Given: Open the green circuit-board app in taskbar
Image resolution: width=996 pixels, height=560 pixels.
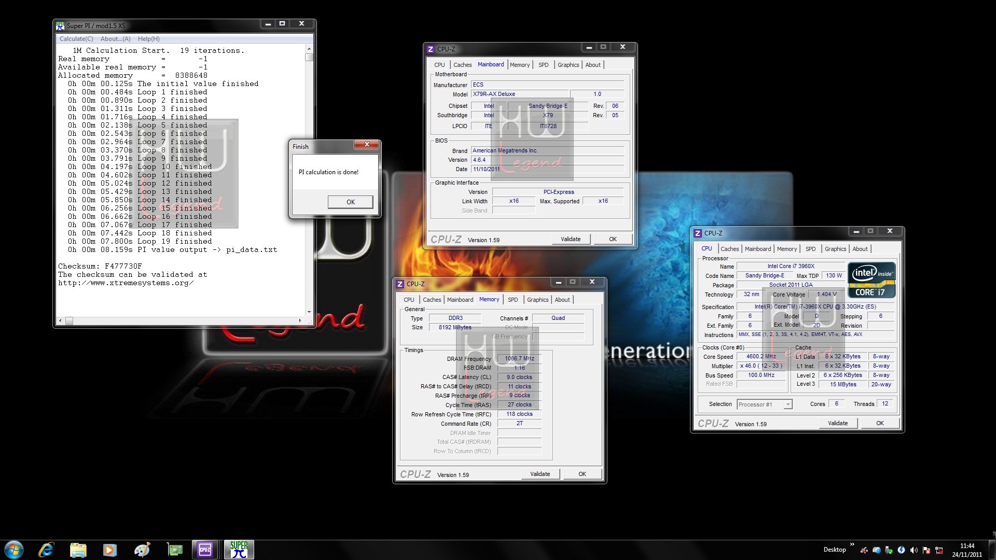Looking at the screenshot, I should (x=174, y=550).
